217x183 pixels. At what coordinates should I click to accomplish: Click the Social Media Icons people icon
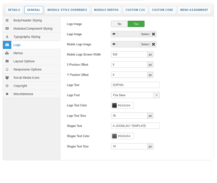(7, 77)
